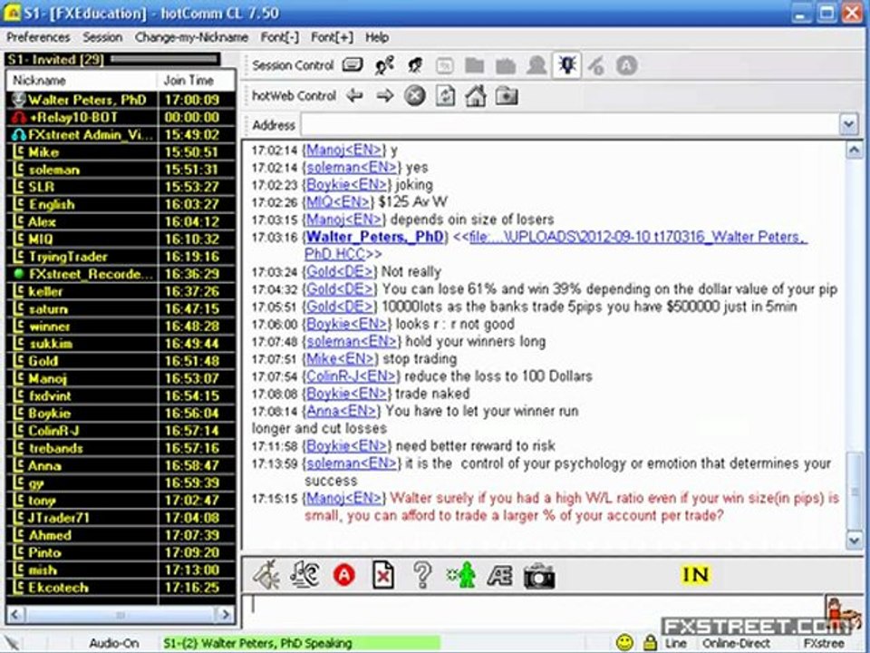
Task: Click the Audio-On status bar entry
Action: pyautogui.click(x=114, y=643)
